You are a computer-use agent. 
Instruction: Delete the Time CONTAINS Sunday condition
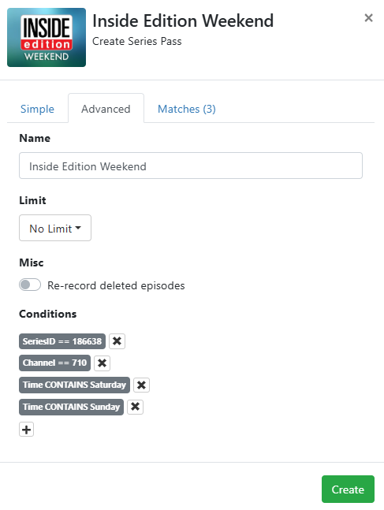[x=135, y=407]
